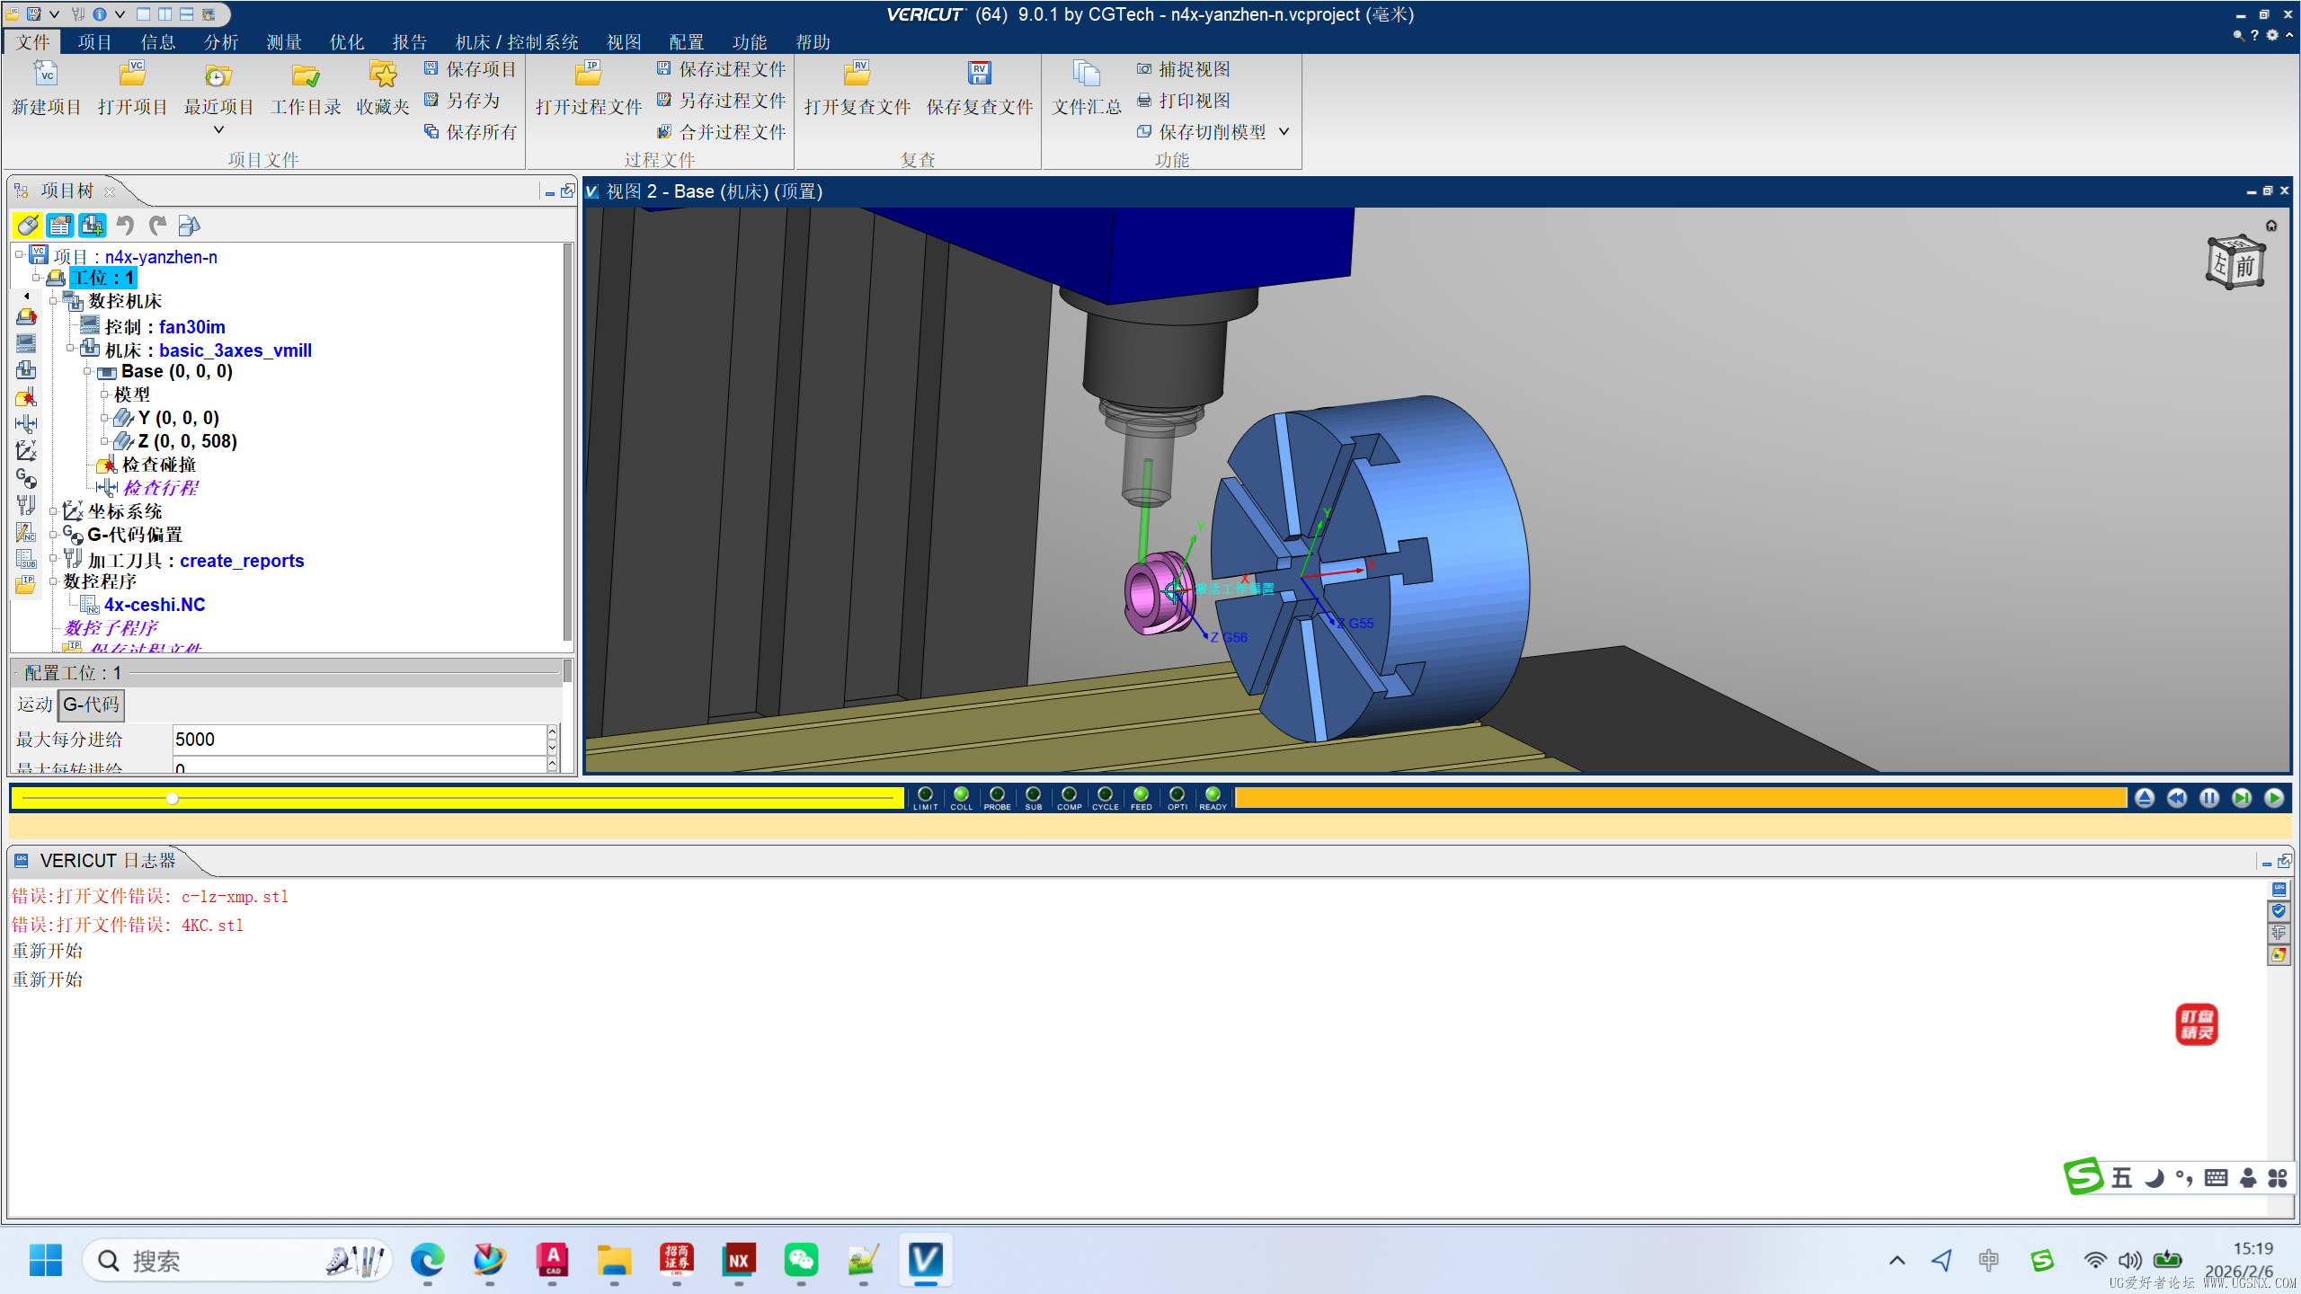Click the Single Step playback button

[x=2242, y=798]
